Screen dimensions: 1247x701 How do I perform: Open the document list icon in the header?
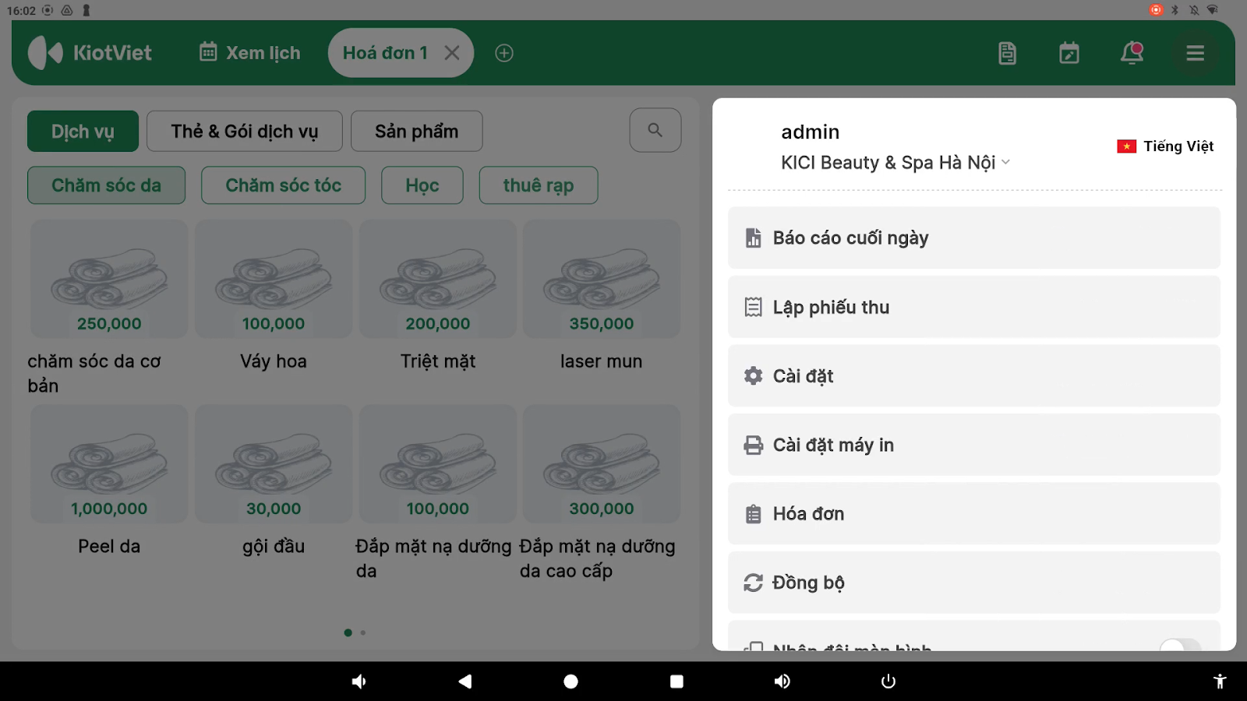click(1007, 53)
